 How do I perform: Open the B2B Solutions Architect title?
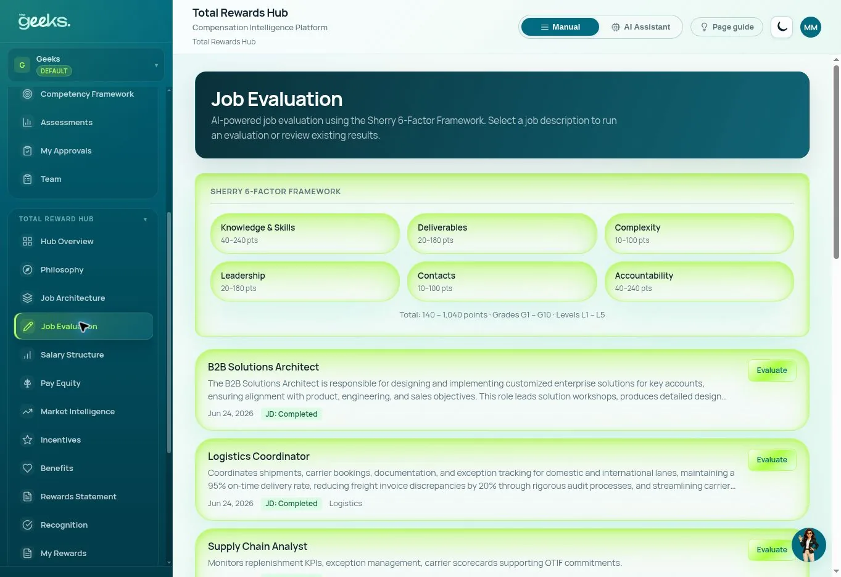point(263,367)
